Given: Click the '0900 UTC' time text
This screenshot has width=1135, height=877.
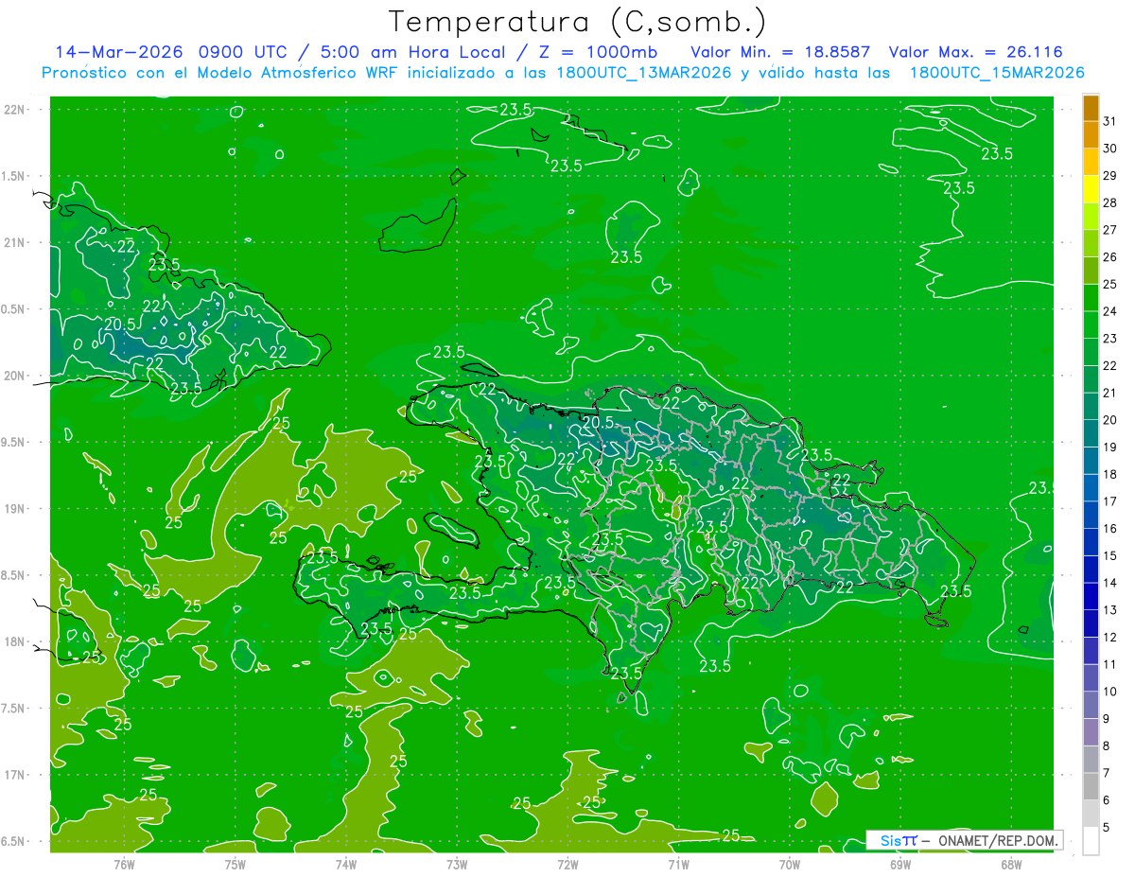Looking at the screenshot, I should (244, 52).
